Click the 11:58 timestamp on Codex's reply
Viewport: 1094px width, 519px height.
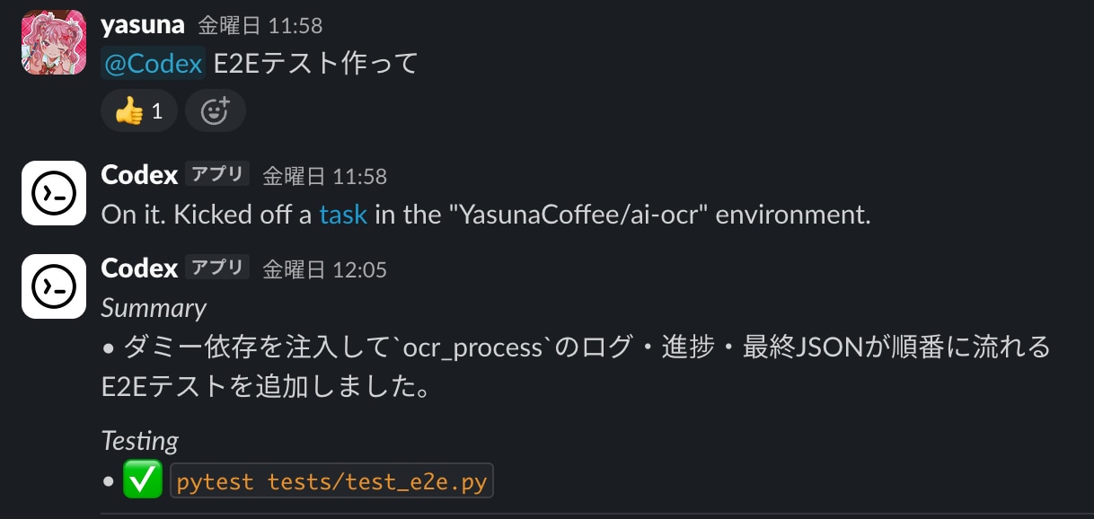(324, 176)
